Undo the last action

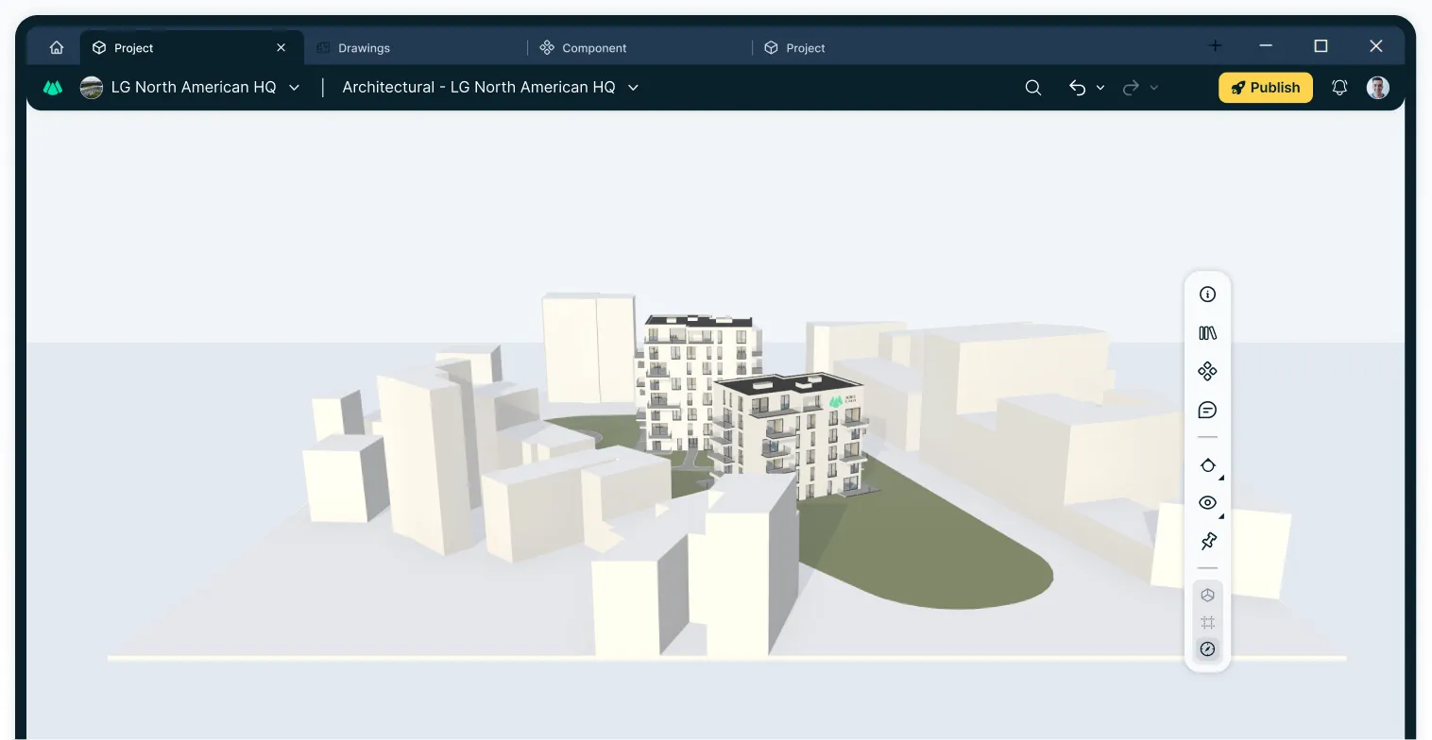(x=1077, y=88)
